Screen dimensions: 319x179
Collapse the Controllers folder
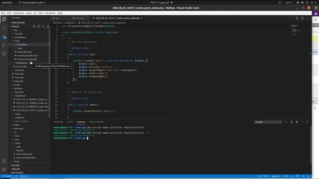coord(21,45)
